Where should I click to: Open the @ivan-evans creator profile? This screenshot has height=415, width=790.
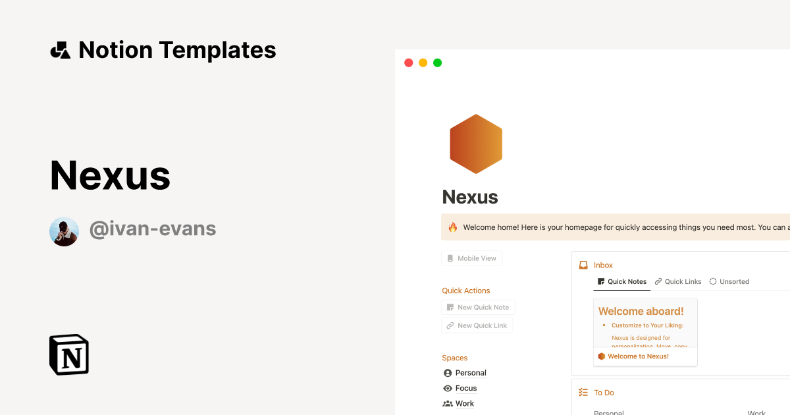coord(153,229)
